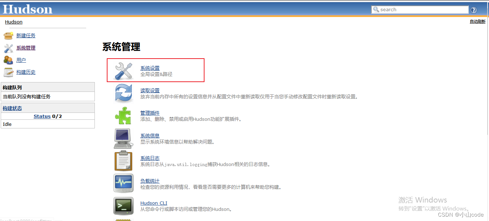
Task: Click the 添加、删除、禁用或启用Hudson功能扩展插件 description
Action: click(x=191, y=119)
